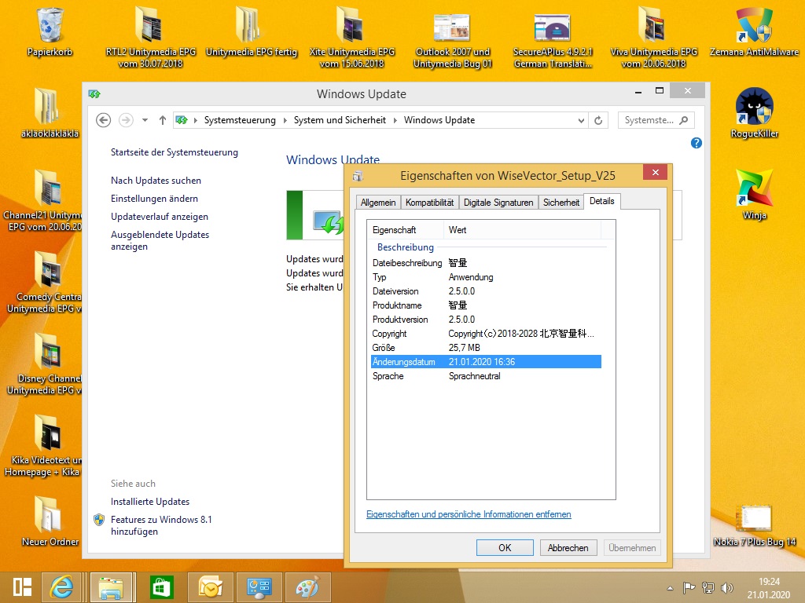
Task: Open recent locations dropdown arrow
Action: point(145,120)
